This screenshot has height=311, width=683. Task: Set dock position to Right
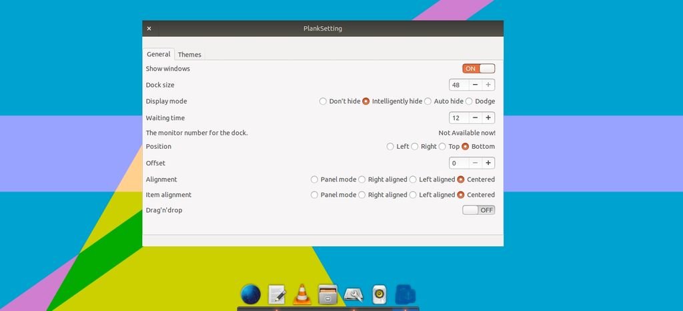[424, 146]
